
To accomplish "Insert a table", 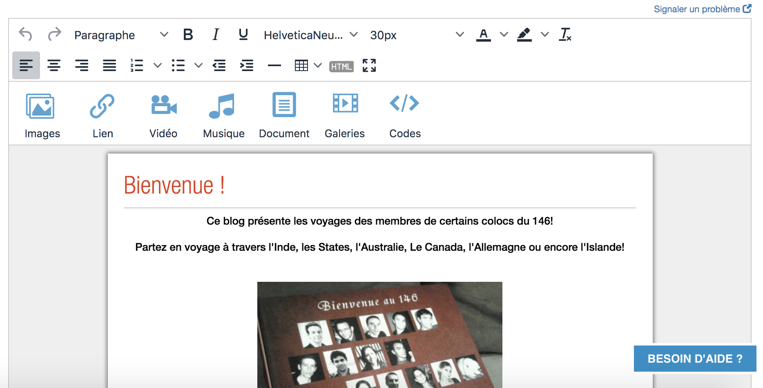I will [301, 65].
